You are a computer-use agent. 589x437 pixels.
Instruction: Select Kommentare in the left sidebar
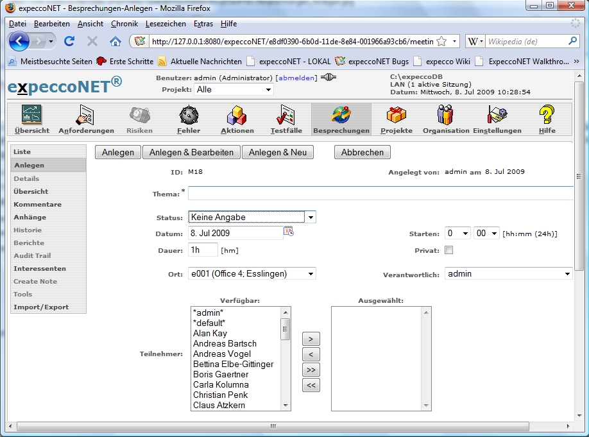point(38,205)
